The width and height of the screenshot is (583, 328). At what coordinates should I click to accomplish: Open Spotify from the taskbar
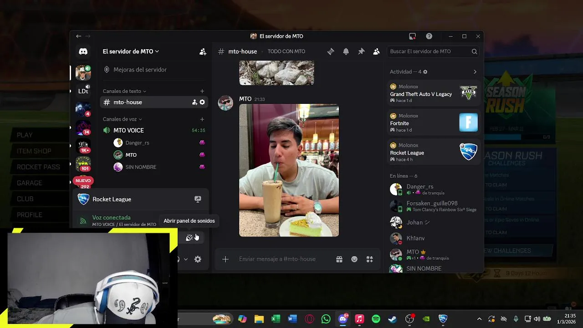376,319
